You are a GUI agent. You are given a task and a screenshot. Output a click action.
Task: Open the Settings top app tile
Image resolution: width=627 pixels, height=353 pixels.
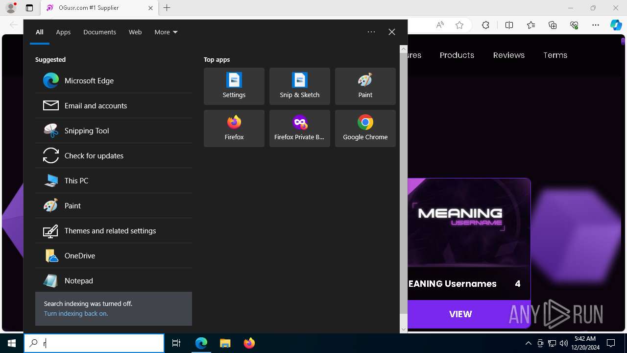pos(234,86)
